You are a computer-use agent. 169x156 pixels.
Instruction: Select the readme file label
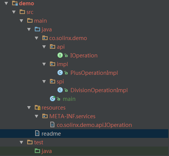click(51, 134)
